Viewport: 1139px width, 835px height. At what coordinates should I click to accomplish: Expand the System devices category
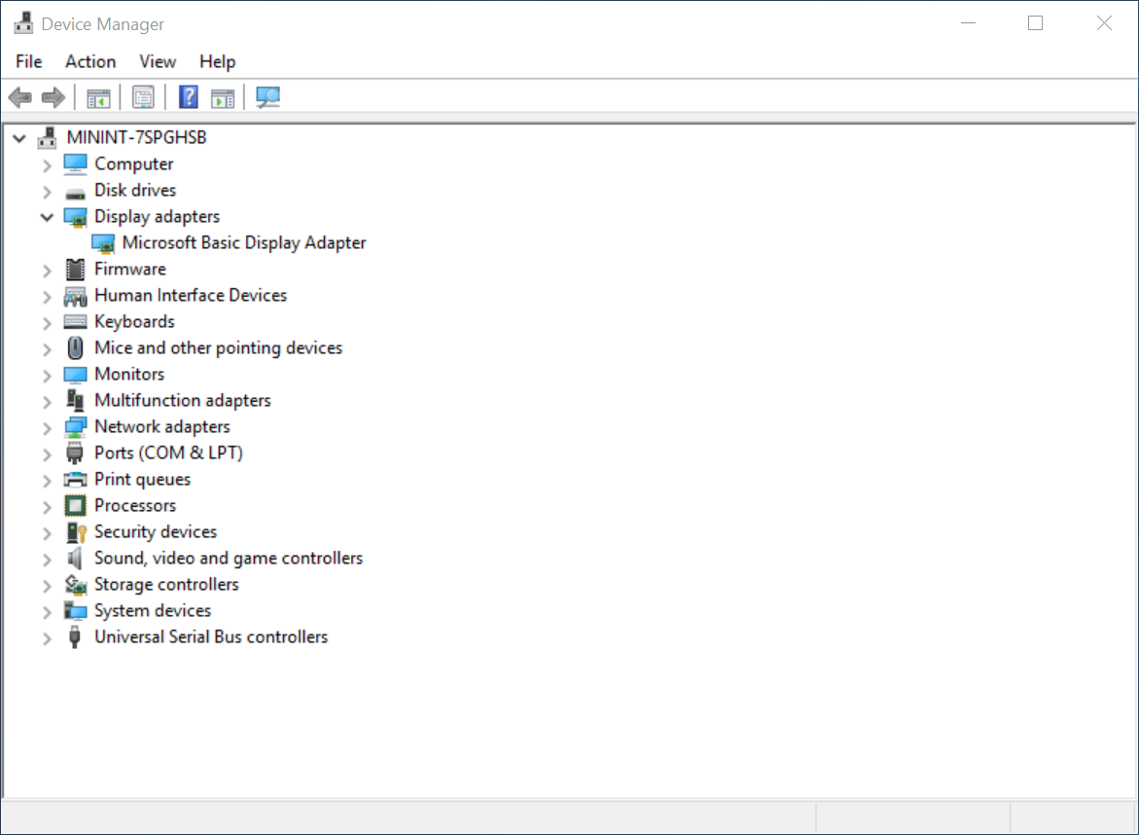[x=48, y=612]
